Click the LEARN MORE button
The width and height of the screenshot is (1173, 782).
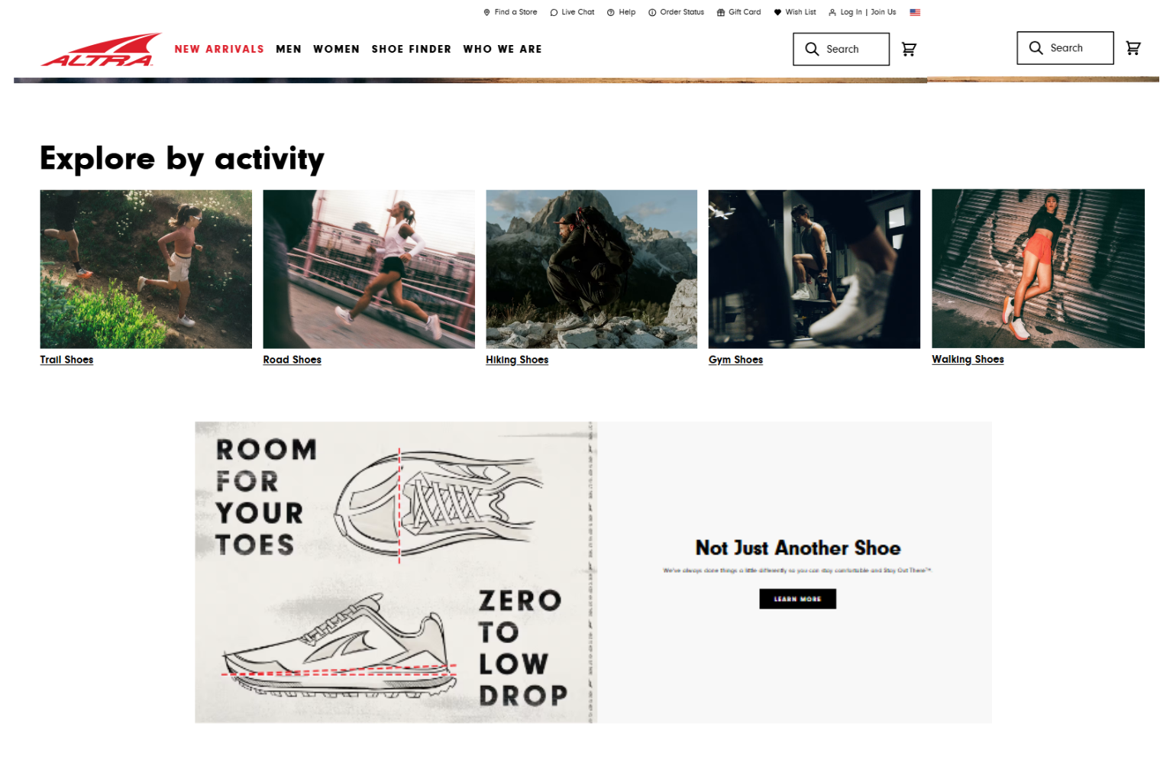(797, 599)
